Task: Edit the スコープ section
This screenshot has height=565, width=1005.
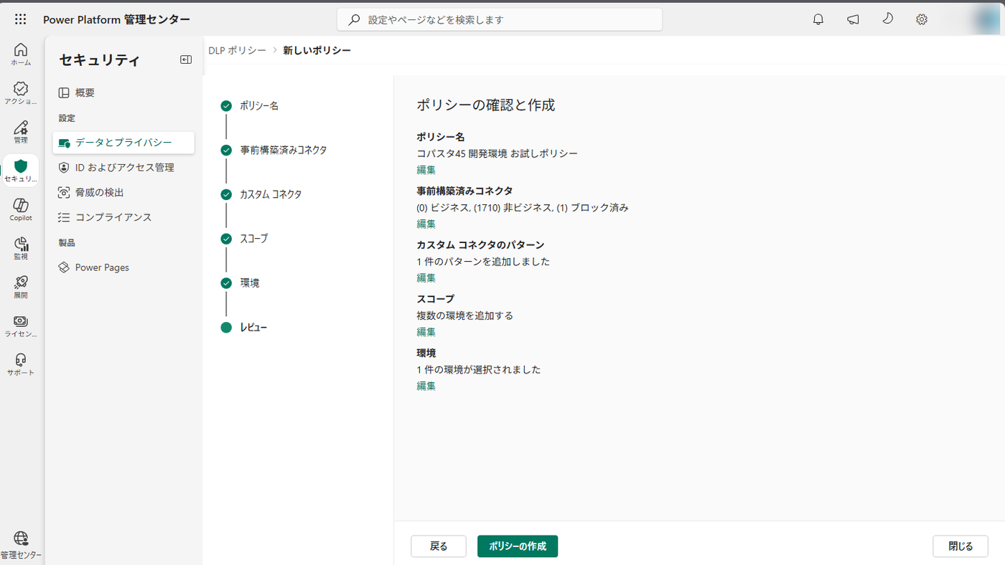Action: click(426, 332)
